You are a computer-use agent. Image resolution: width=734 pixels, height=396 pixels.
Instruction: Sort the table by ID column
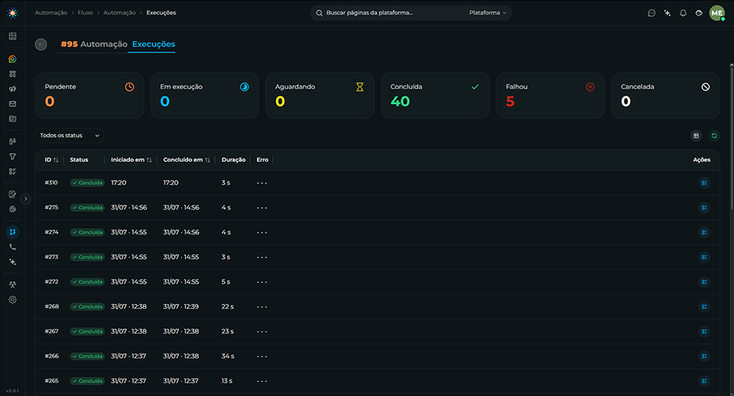(52, 160)
